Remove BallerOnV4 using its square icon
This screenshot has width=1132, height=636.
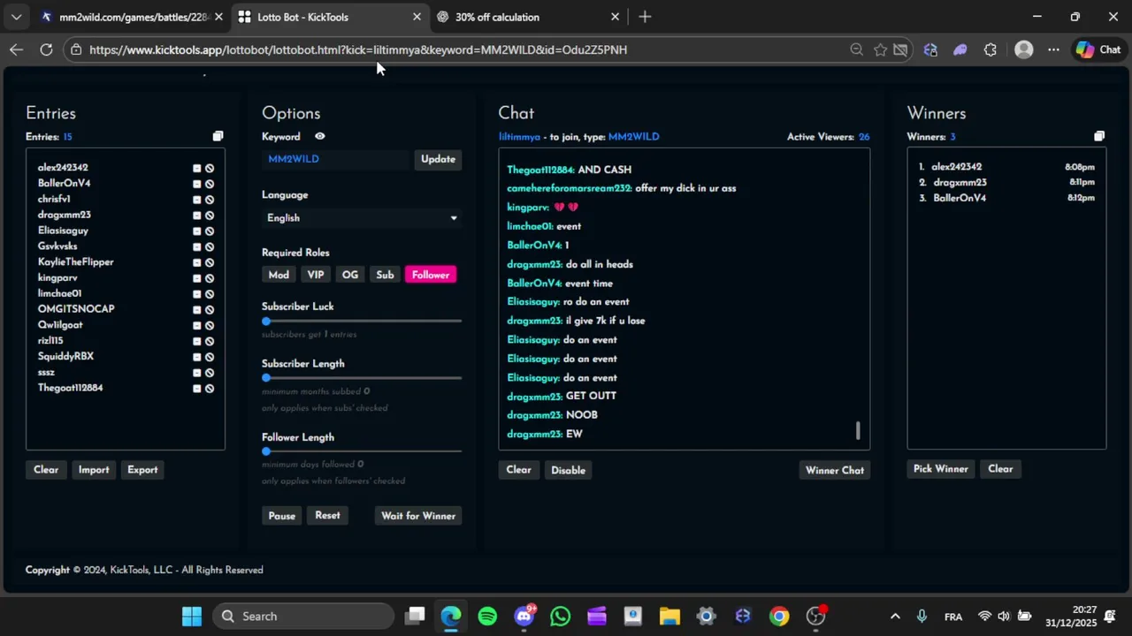pos(197,184)
